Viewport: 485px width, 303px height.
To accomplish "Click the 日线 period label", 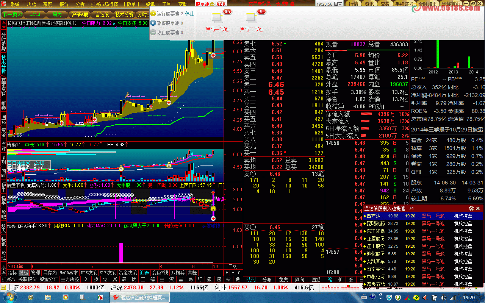I will [233, 266].
